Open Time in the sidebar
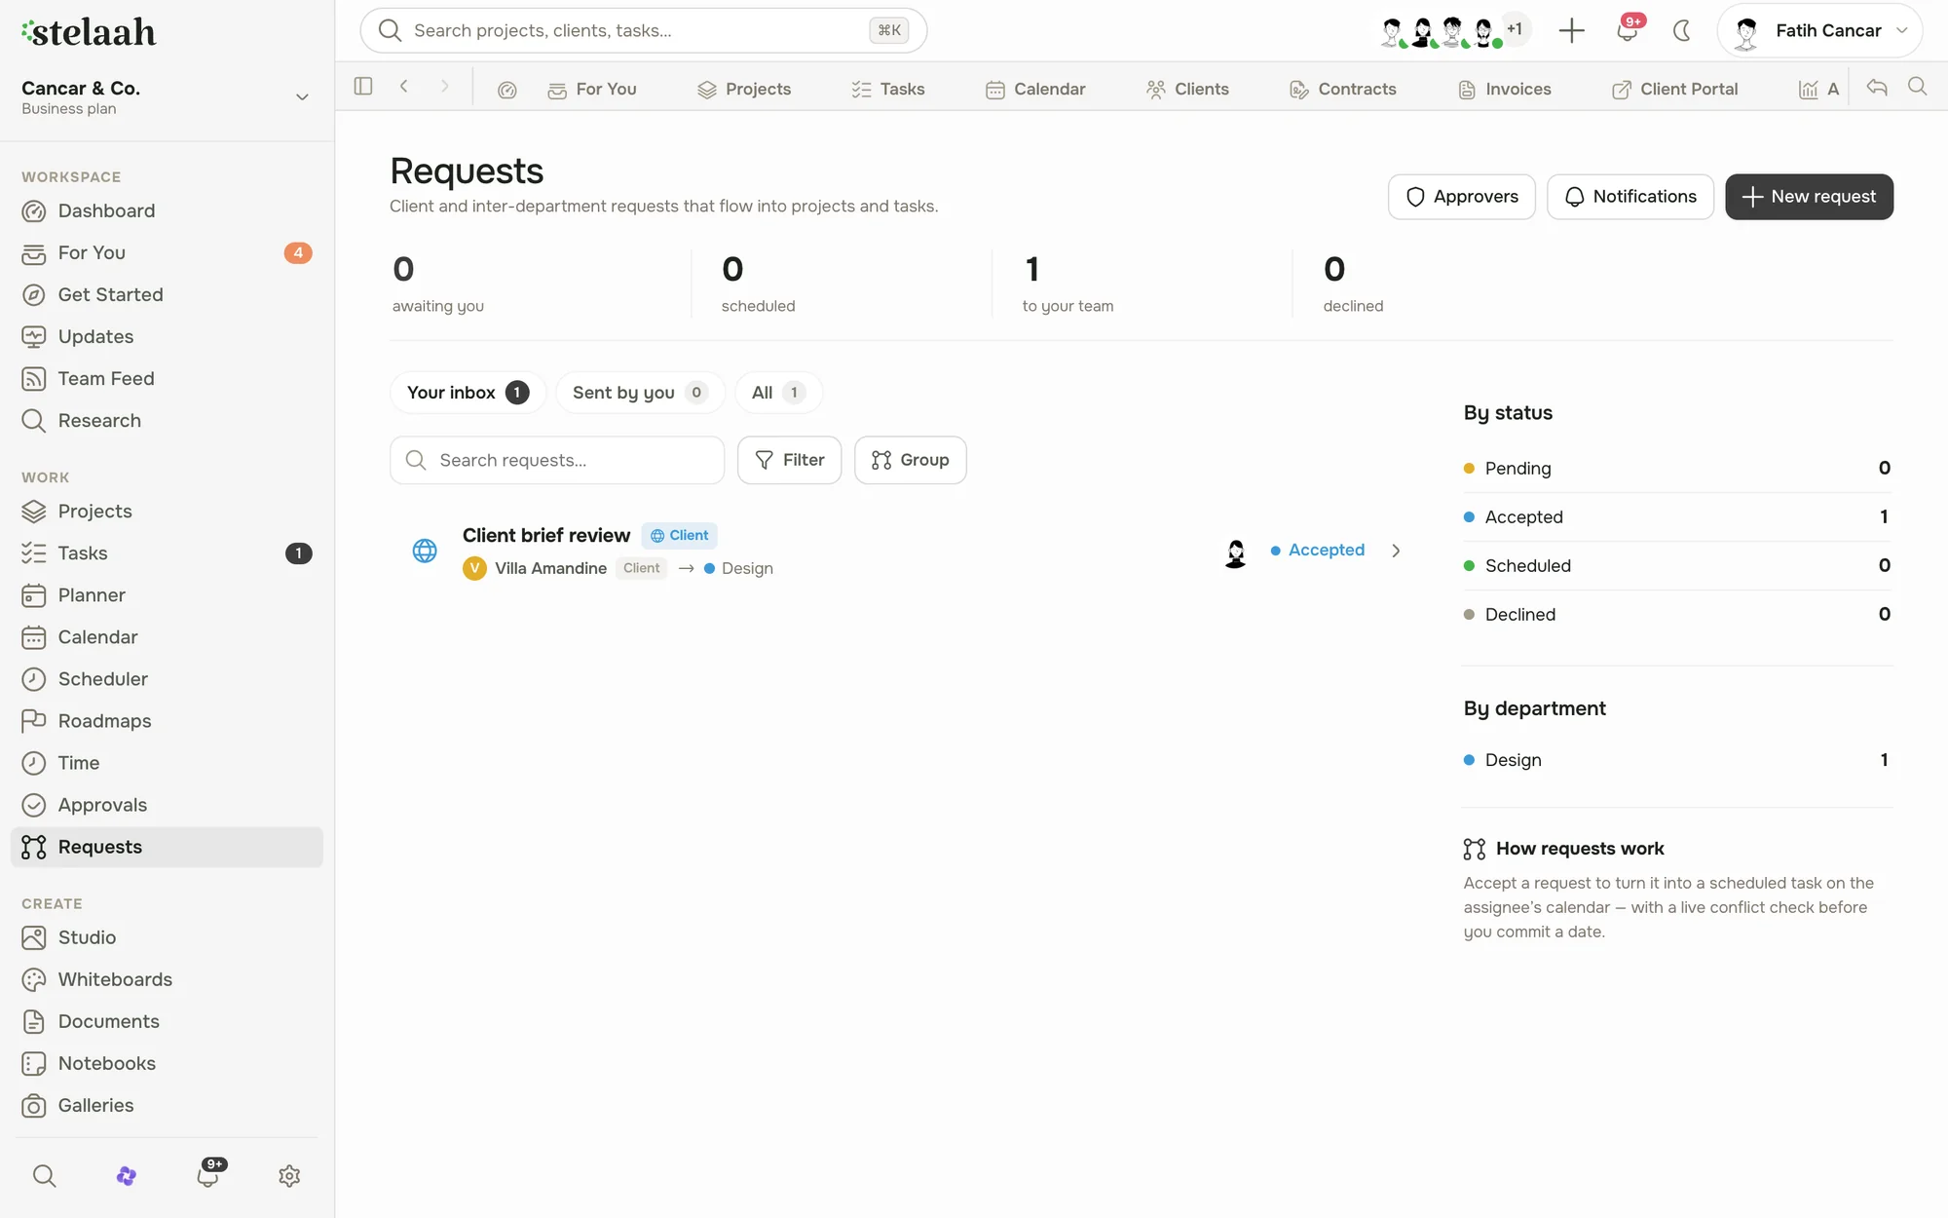The height and width of the screenshot is (1218, 1948). 167,762
